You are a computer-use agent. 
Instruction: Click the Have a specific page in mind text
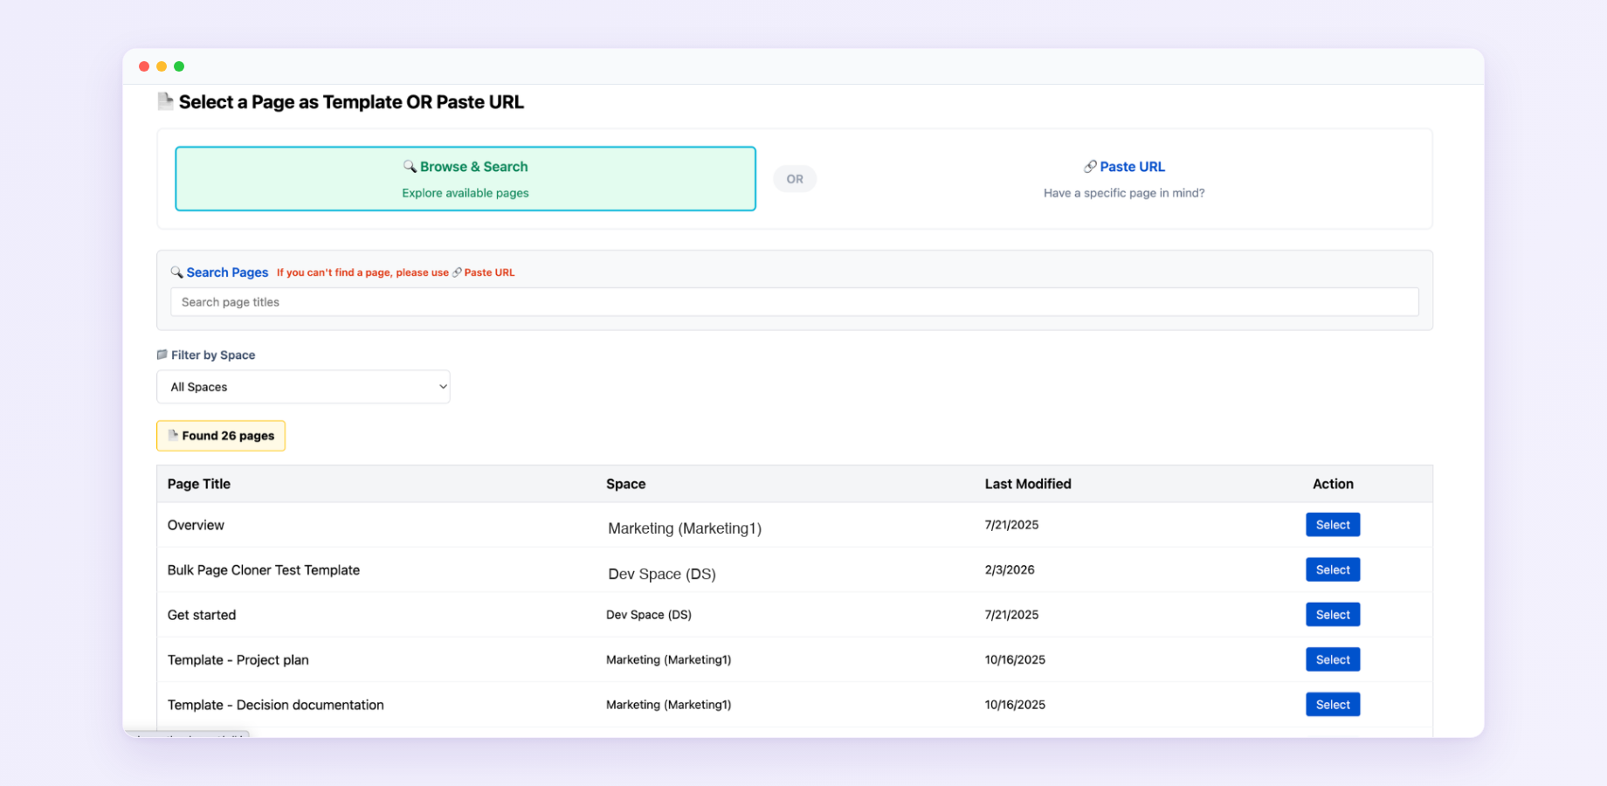click(1124, 193)
